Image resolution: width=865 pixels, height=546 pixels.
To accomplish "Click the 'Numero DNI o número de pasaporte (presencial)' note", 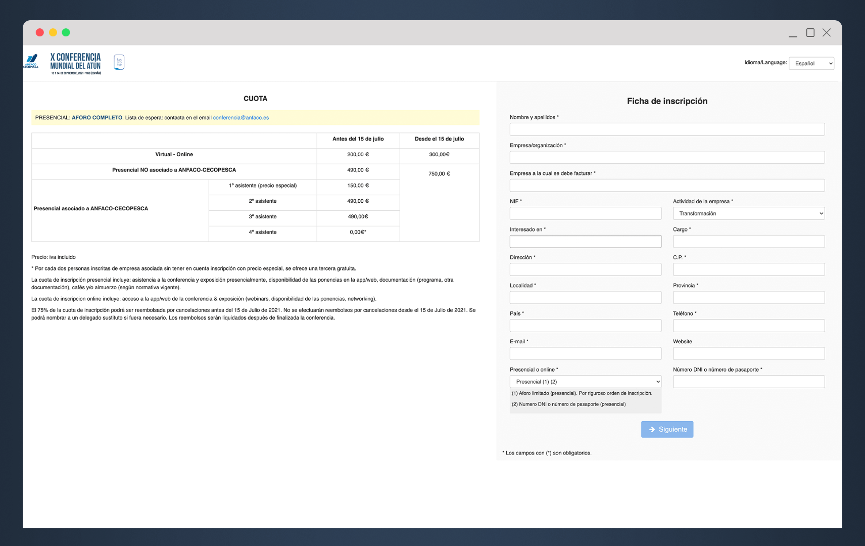I will tap(569, 404).
